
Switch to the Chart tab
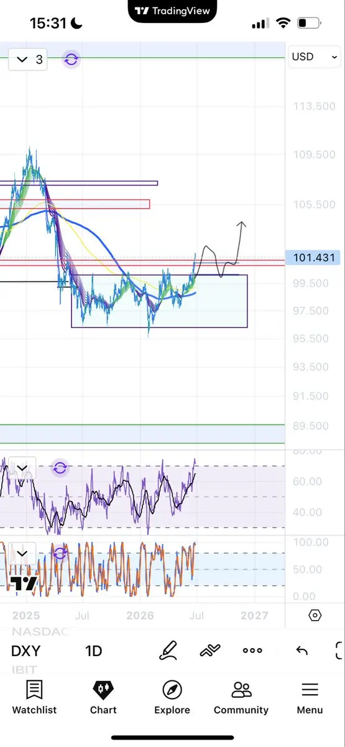103,697
